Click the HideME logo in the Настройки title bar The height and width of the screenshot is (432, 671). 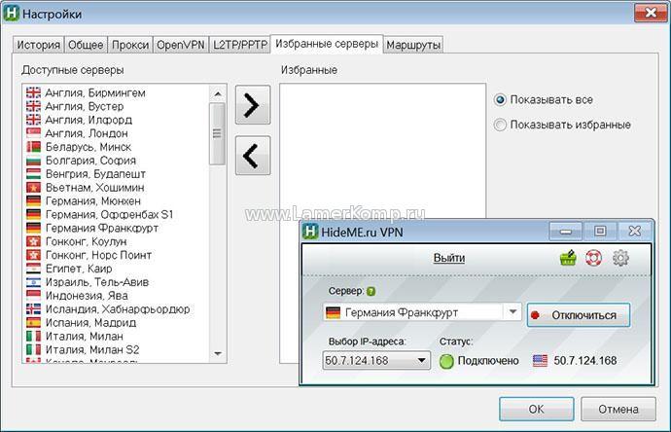(x=11, y=14)
